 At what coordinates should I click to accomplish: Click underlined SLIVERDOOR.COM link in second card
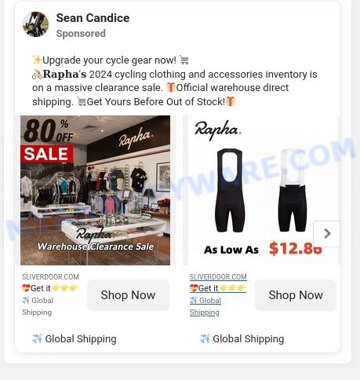[x=218, y=277]
